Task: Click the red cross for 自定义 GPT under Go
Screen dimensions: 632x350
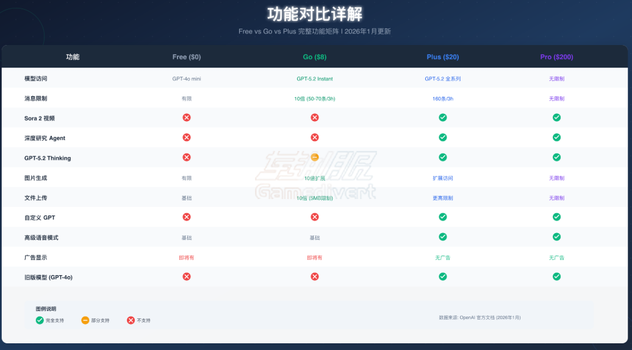Action: tap(315, 217)
